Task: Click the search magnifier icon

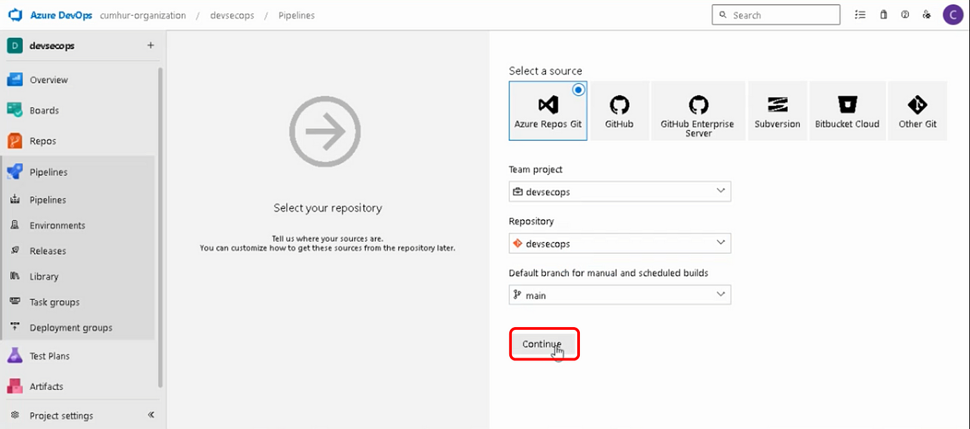Action: [723, 15]
